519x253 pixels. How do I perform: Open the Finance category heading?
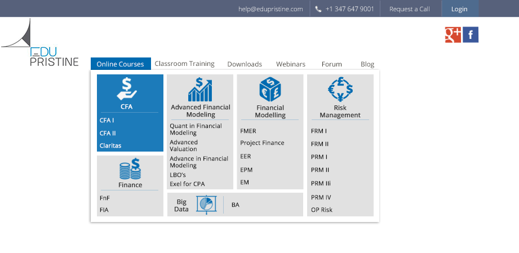tap(130, 185)
